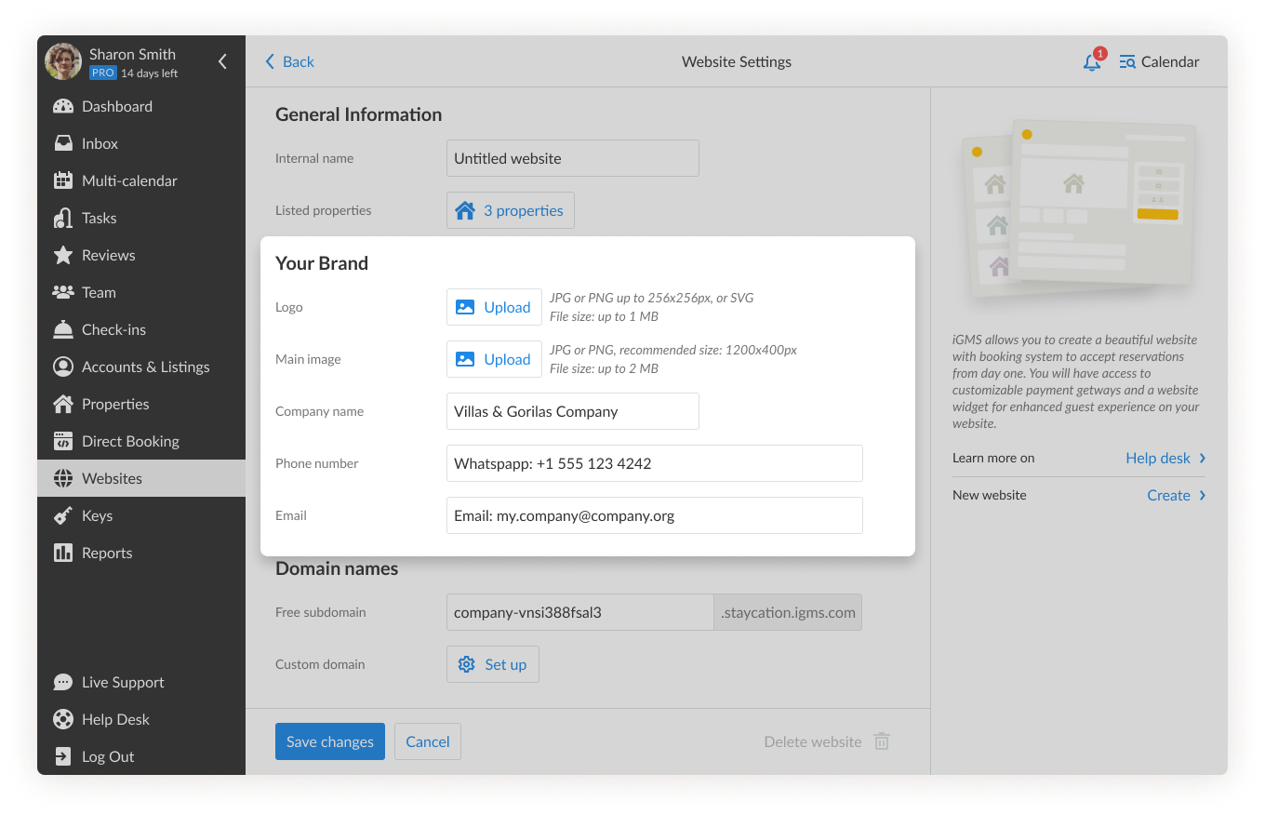The image size is (1265, 814).
Task: Click the Create new website chevron
Action: pyautogui.click(x=1202, y=495)
